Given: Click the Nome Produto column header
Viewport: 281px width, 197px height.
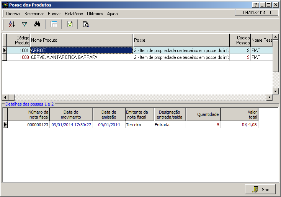Looking at the screenshot, I should (x=81, y=40).
